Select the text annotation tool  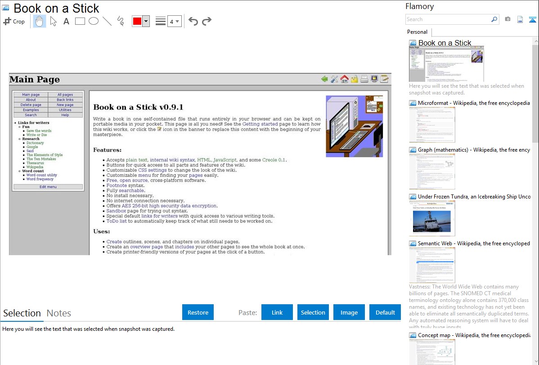click(66, 21)
